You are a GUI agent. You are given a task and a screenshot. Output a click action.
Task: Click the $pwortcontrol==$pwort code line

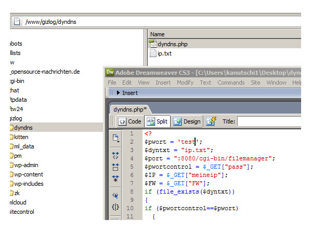coord(191,208)
